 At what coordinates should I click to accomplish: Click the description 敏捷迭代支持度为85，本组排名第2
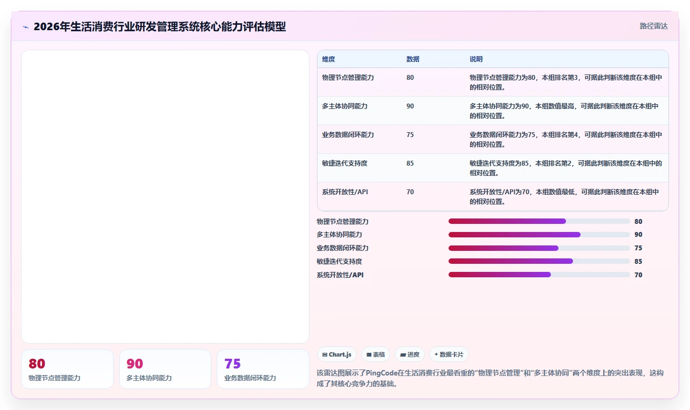point(566,168)
